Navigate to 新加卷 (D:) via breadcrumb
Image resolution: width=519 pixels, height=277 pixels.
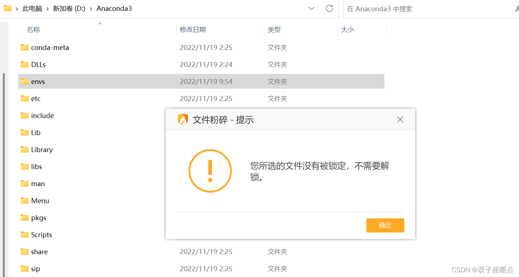click(x=69, y=8)
